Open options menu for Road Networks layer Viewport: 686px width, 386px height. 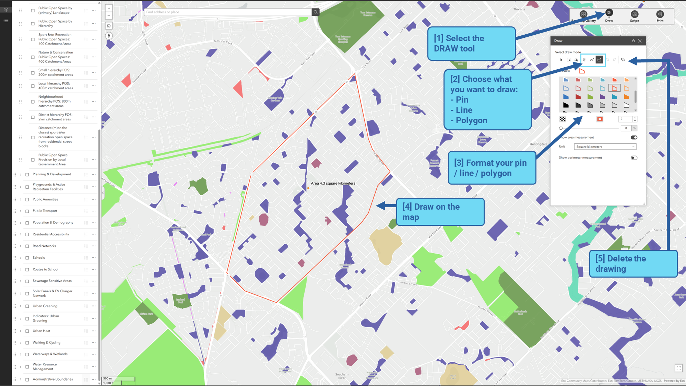(94, 246)
